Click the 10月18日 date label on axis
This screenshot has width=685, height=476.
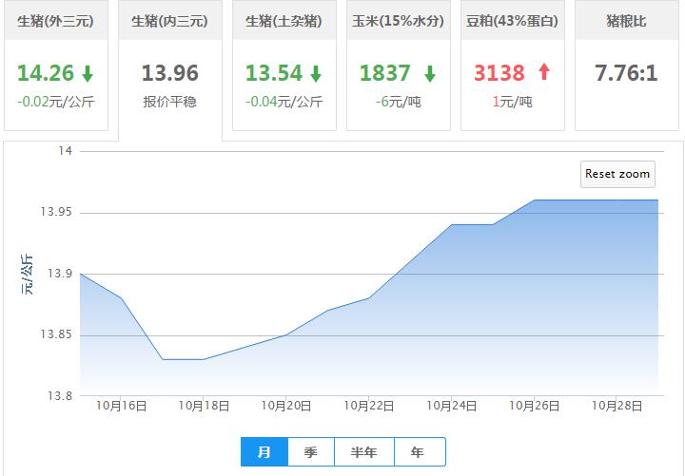point(204,406)
